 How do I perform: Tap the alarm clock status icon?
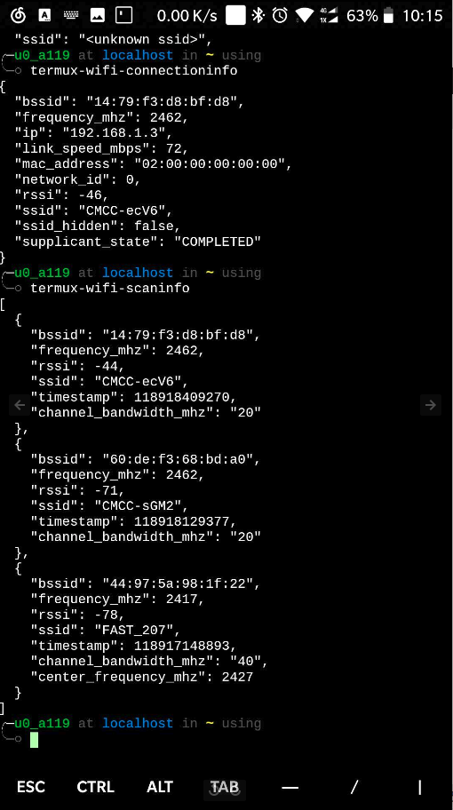(x=280, y=15)
